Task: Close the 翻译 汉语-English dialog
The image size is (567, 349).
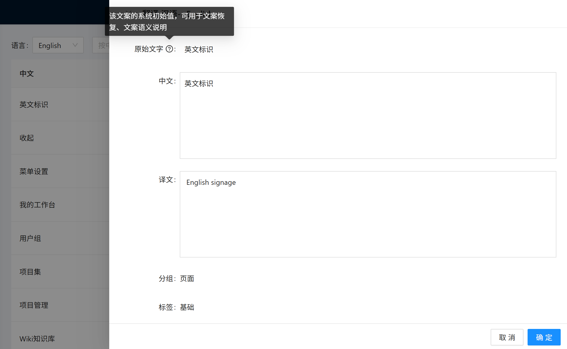Action: [x=129, y=12]
